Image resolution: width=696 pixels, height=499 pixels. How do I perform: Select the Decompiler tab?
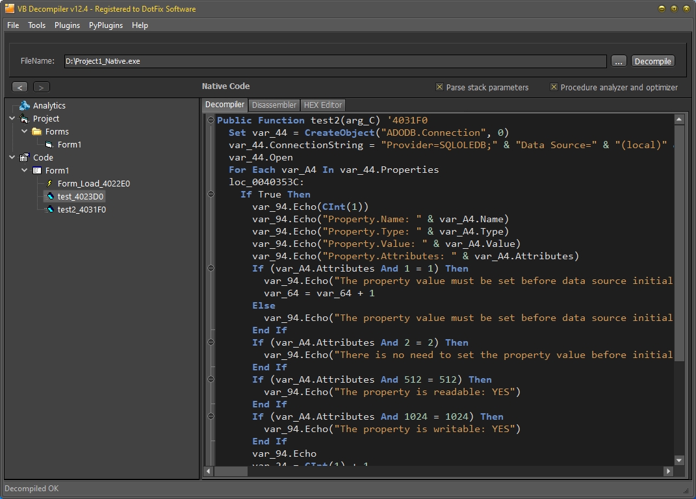[x=225, y=105]
